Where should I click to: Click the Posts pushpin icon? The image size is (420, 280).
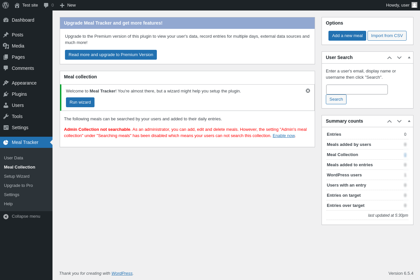coord(6,35)
